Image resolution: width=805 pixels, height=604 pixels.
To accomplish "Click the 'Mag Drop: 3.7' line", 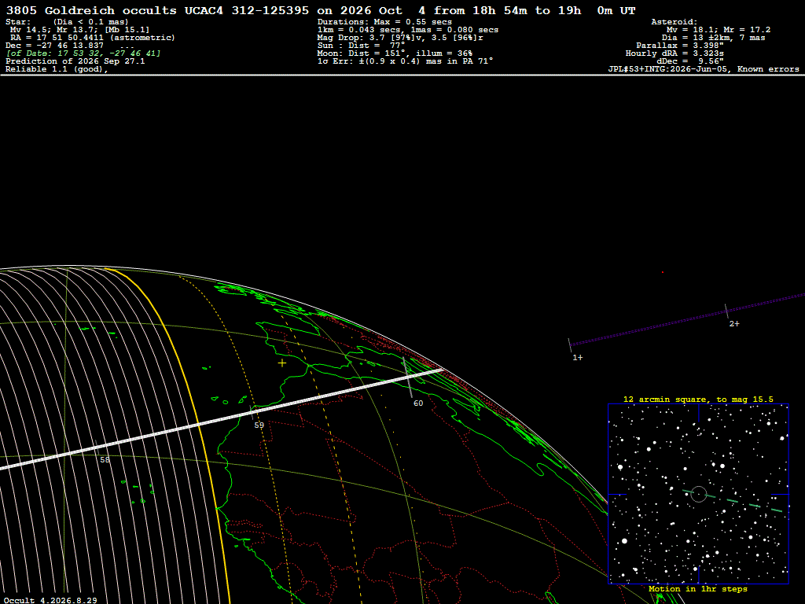I will [x=400, y=38].
